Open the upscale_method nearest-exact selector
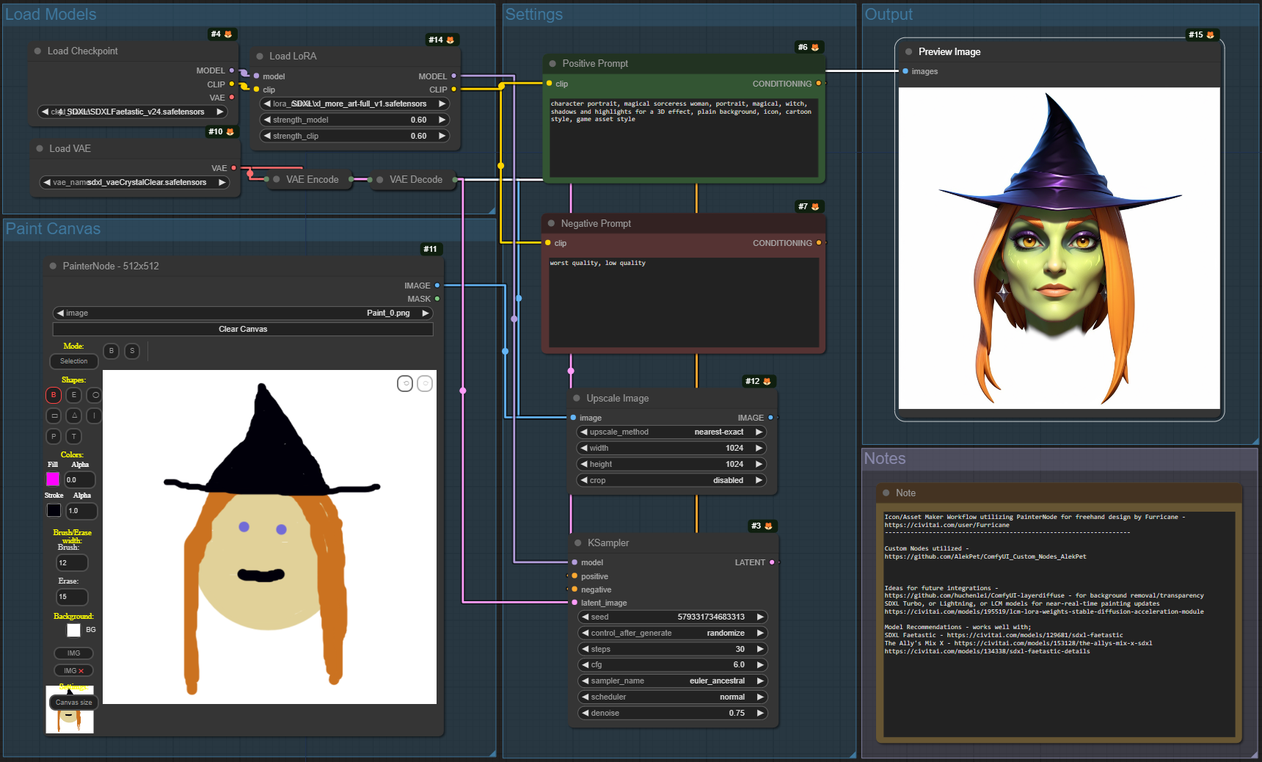The width and height of the screenshot is (1262, 762). 672,432
